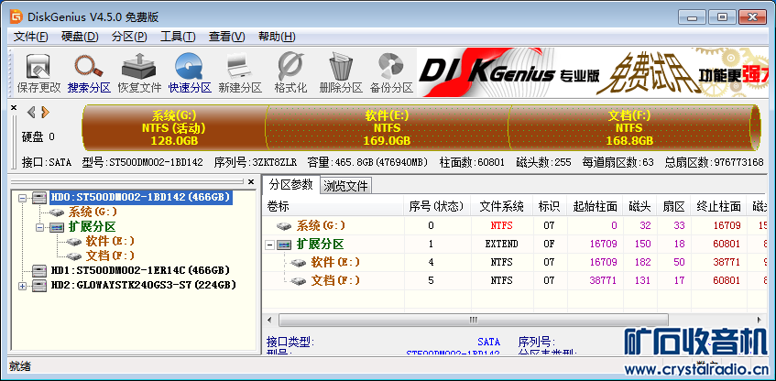This screenshot has height=381, width=776.
Task: Click the 保存更改 (save changes) toolbar icon
Action: coord(38,73)
